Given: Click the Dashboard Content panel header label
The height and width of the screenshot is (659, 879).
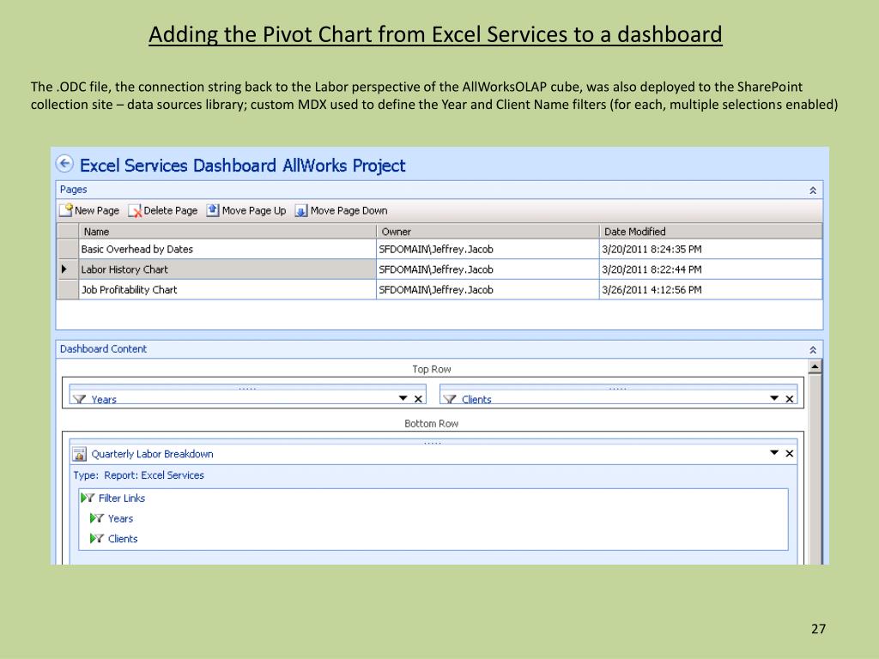Looking at the screenshot, I should (103, 348).
